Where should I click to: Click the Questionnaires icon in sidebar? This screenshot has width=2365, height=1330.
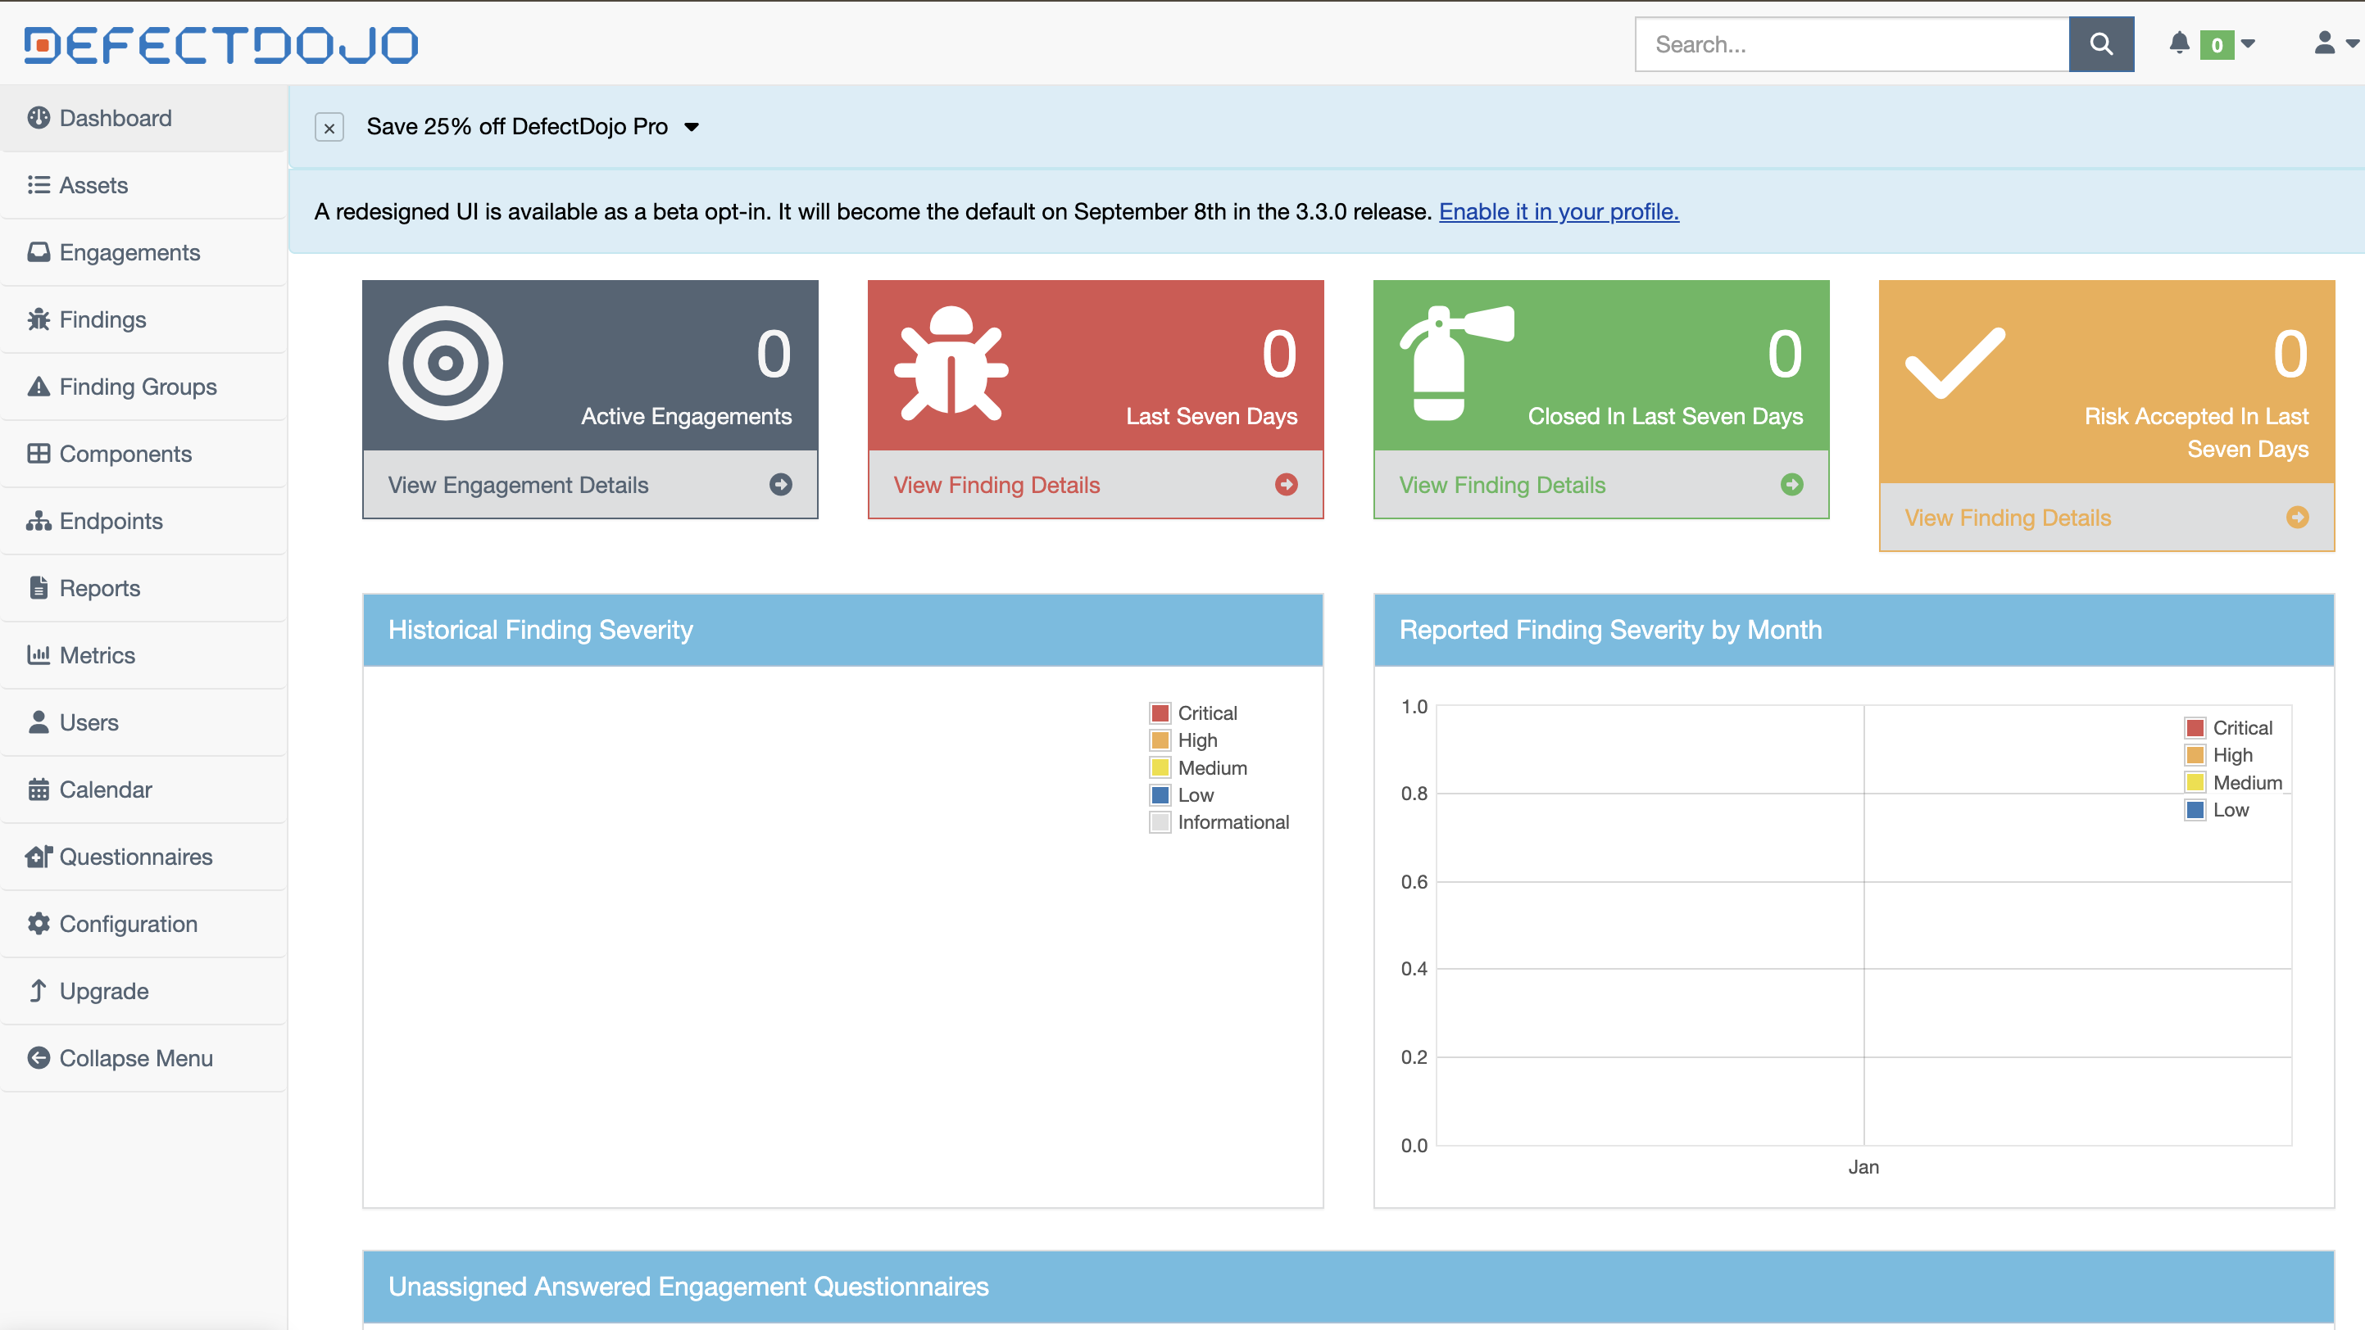tap(39, 857)
